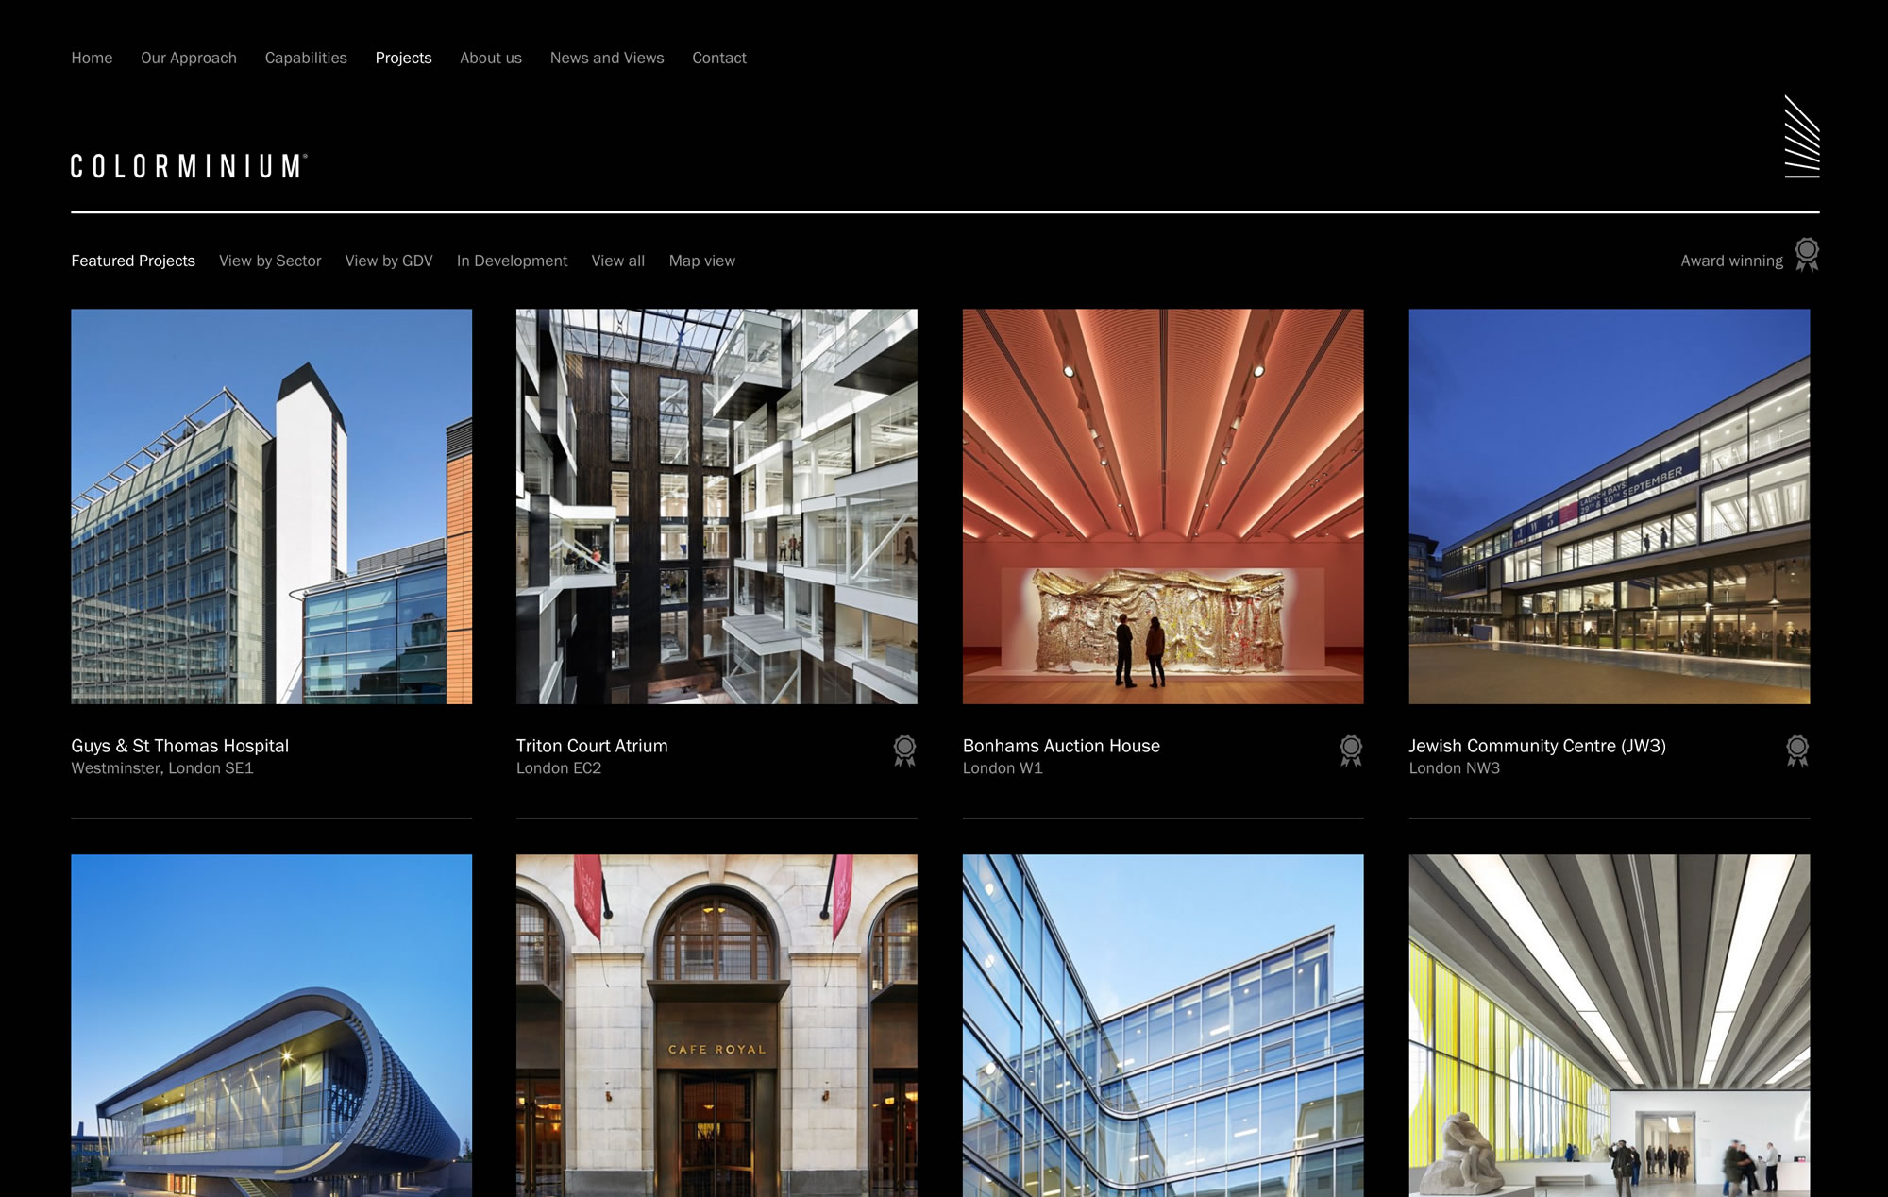
Task: Open the Projects menu item
Action: pos(403,58)
